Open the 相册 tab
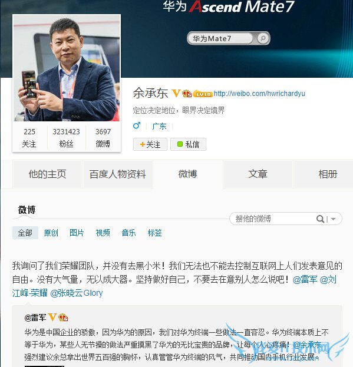Image resolution: width=353 pixels, height=367 pixels. (x=328, y=174)
